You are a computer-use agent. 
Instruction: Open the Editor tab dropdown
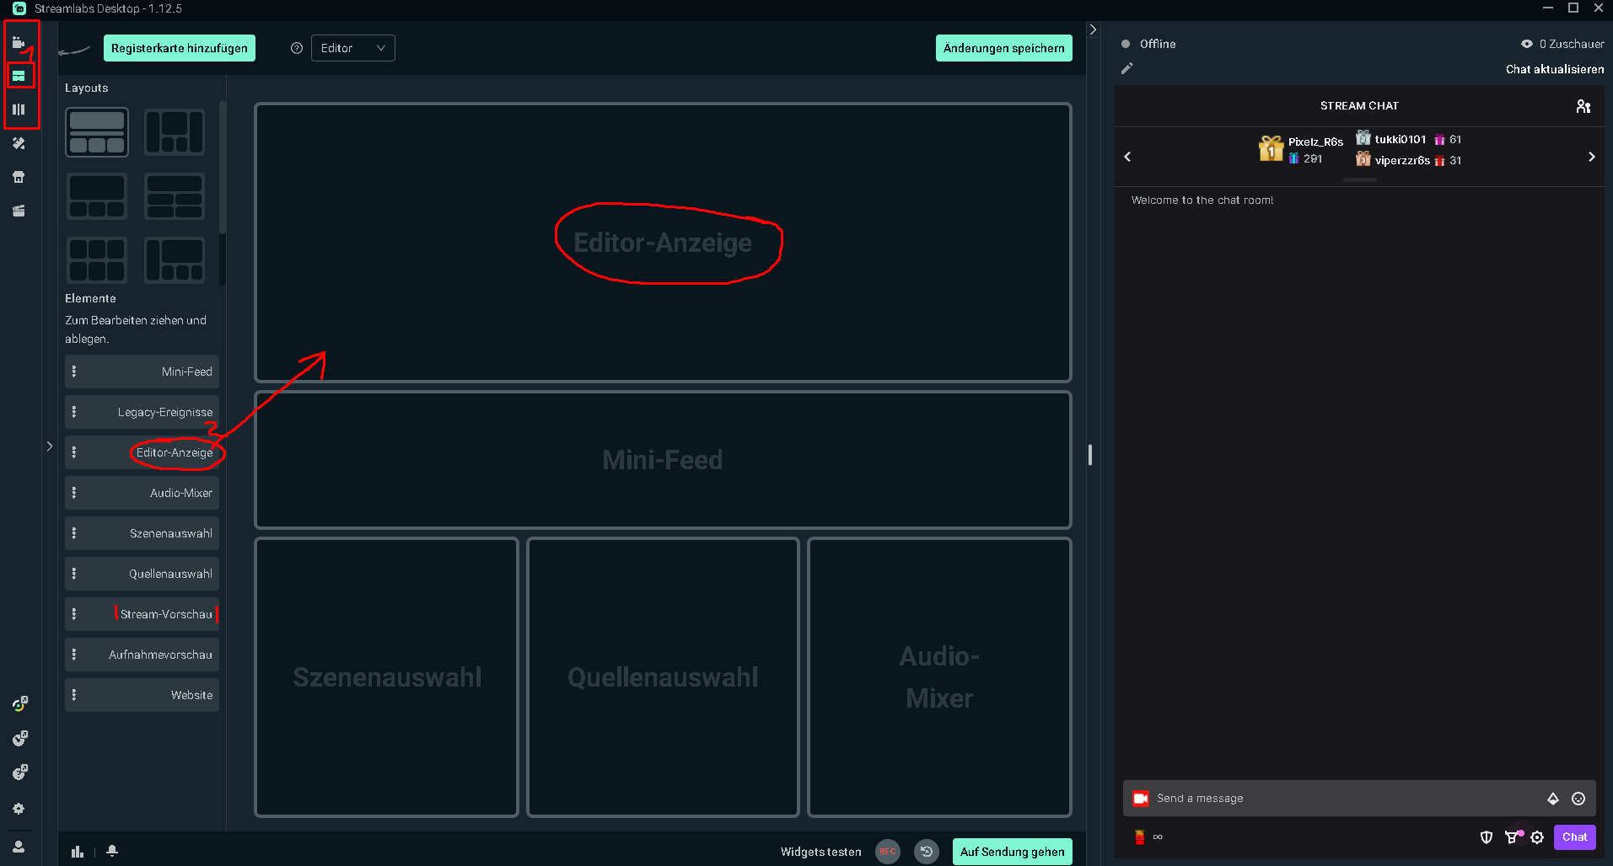[353, 48]
